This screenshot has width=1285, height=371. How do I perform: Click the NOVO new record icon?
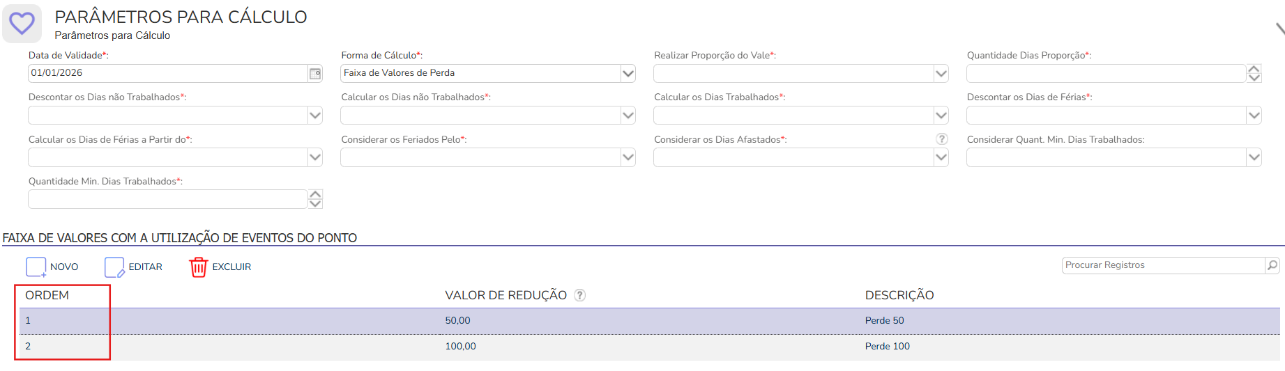click(x=36, y=267)
